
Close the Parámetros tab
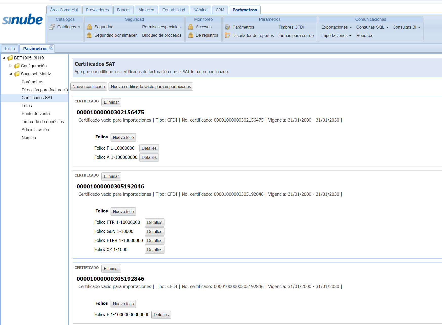[51, 48]
